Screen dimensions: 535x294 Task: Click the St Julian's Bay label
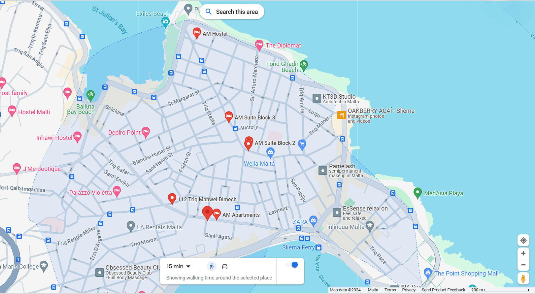110,20
